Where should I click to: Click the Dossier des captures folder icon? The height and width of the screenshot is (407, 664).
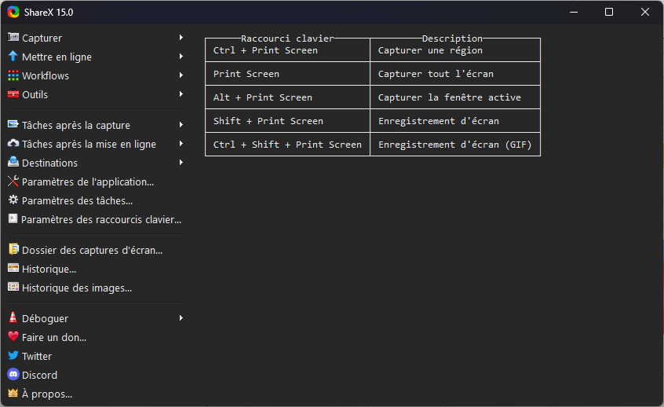point(13,249)
